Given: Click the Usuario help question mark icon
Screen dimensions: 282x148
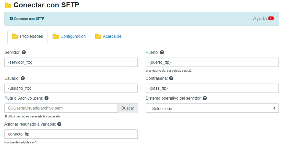Looking at the screenshot, I should pyautogui.click(x=23, y=78).
